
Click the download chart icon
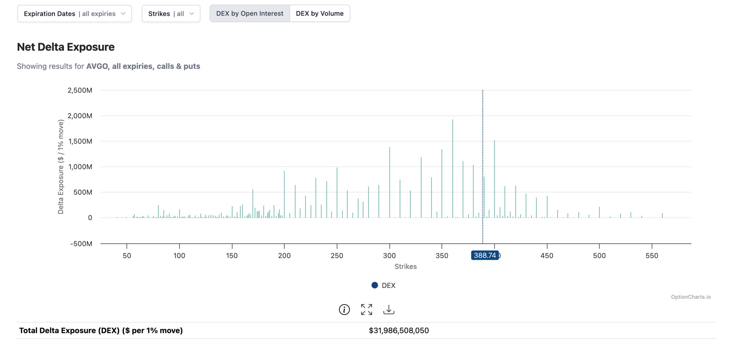click(x=389, y=309)
